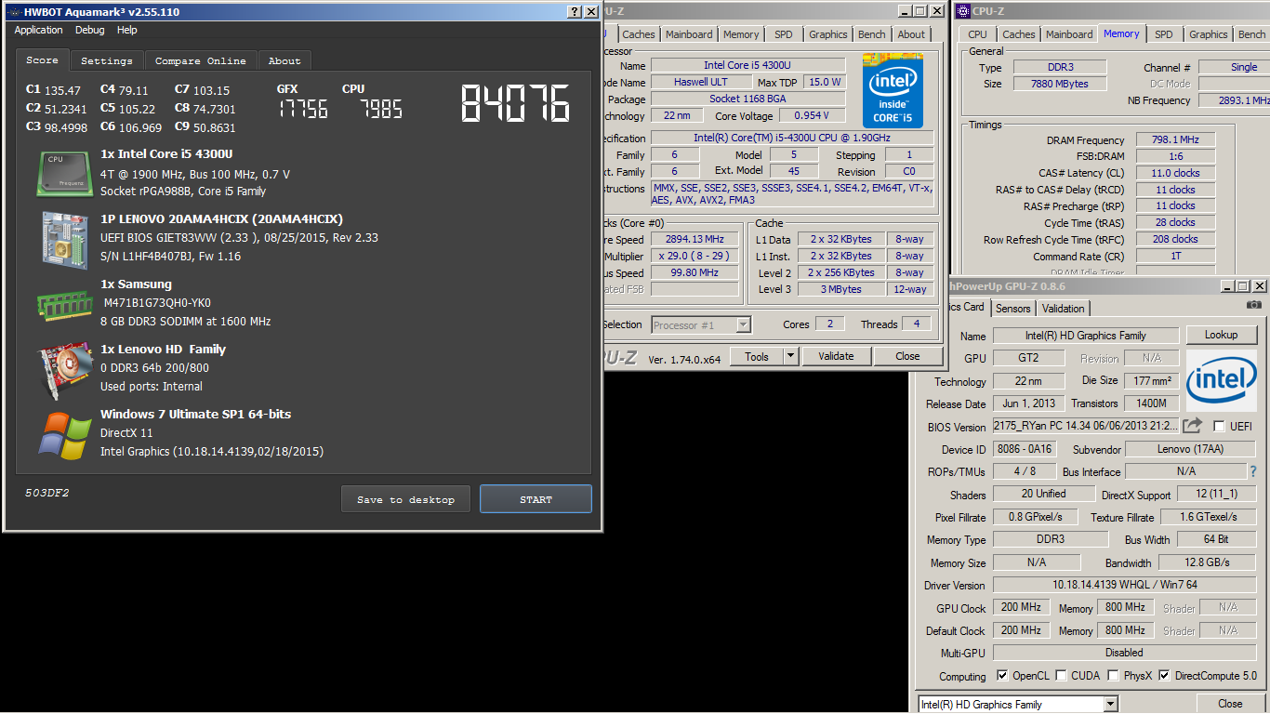Click the Bus Interface question mark icon
Screen dimensions: 1270x714
click(x=1253, y=471)
